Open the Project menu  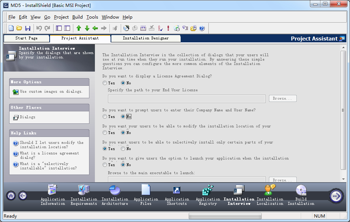click(61, 17)
